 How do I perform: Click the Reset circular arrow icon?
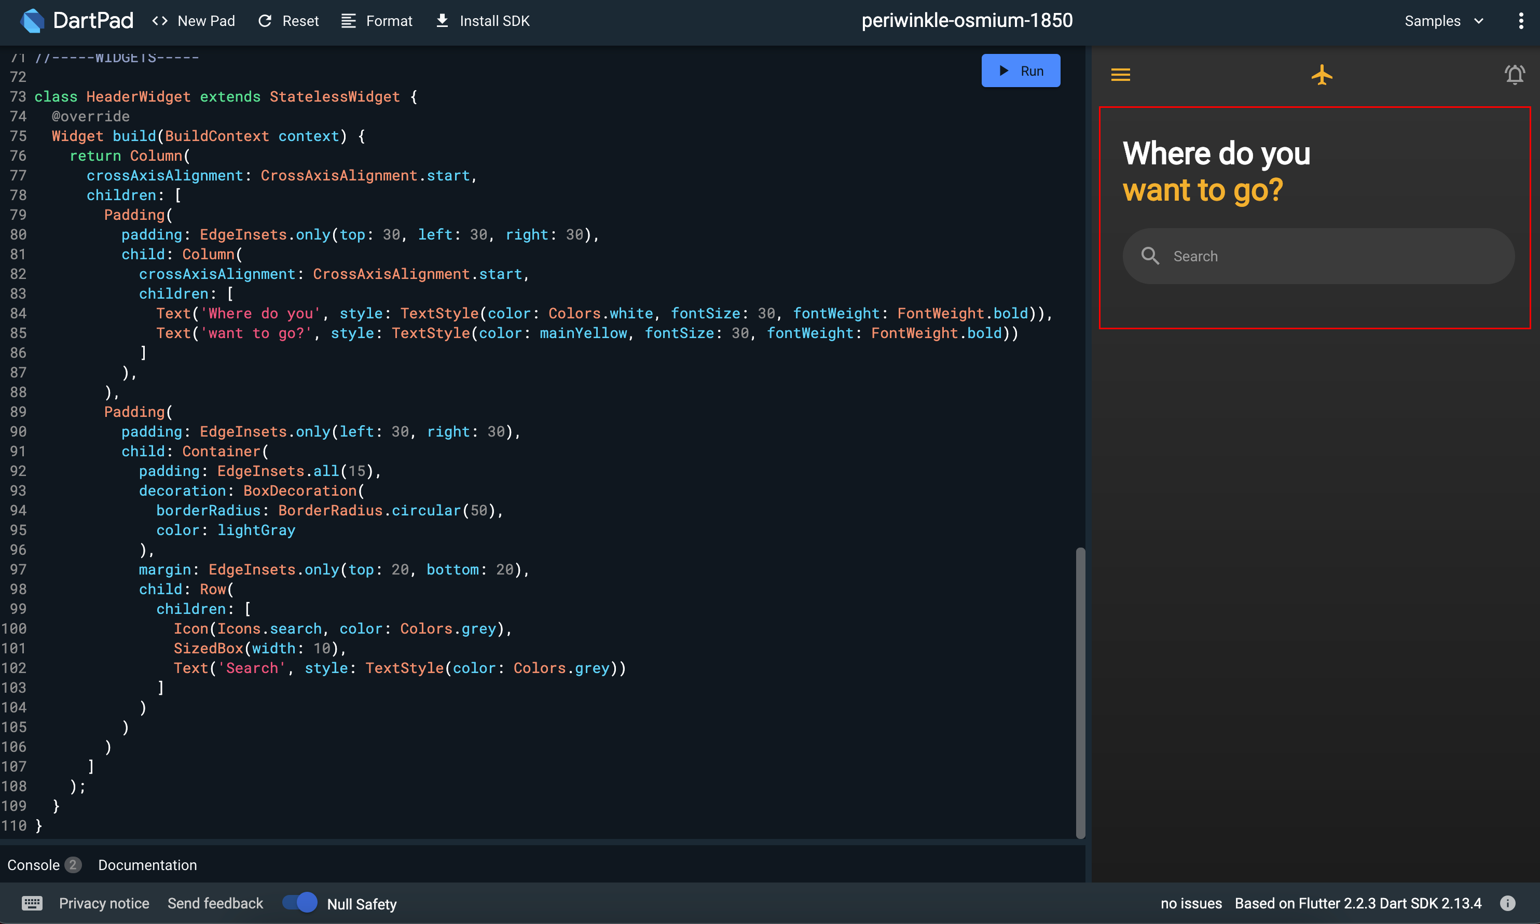pos(265,20)
